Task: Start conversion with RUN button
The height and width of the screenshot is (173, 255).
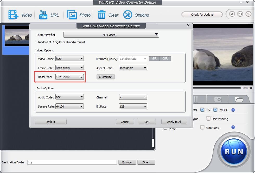Action: [x=234, y=152]
